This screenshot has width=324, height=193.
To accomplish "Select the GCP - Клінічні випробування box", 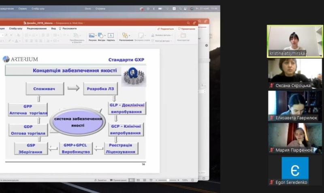I will [126, 129].
